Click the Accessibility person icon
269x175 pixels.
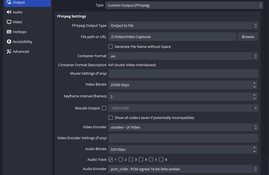9,42
